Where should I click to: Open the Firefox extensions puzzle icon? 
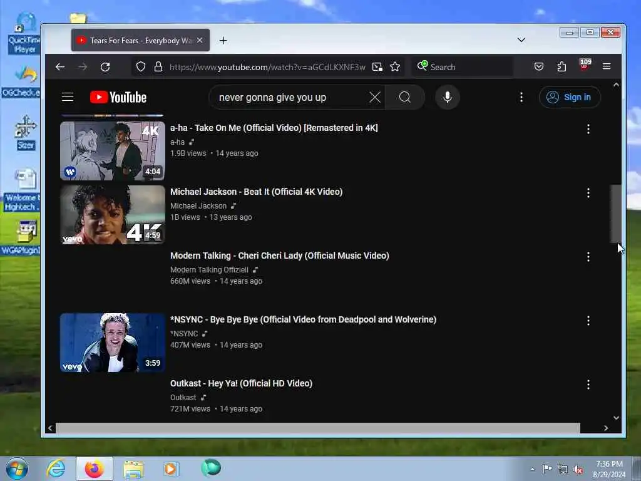click(x=562, y=66)
